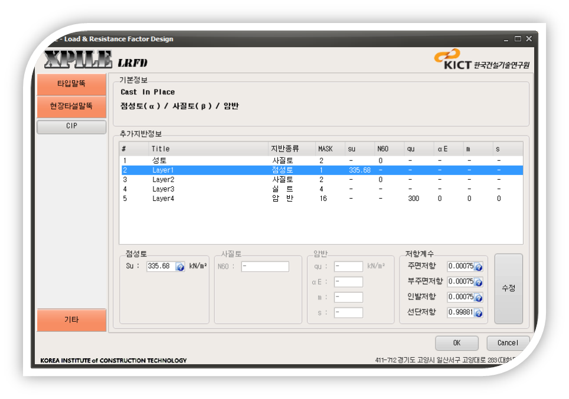Click help icon next to 인발저항 field
The image size is (569, 399).
(x=479, y=298)
